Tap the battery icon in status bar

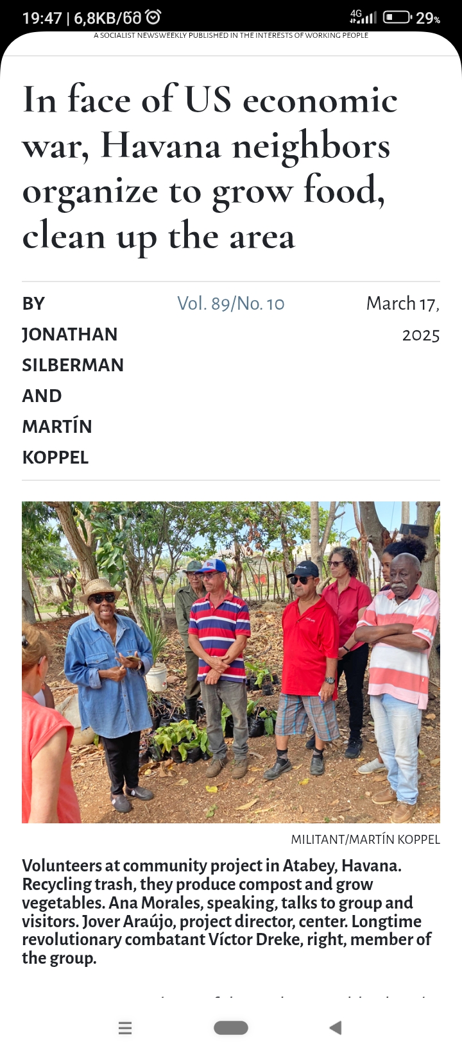click(397, 17)
